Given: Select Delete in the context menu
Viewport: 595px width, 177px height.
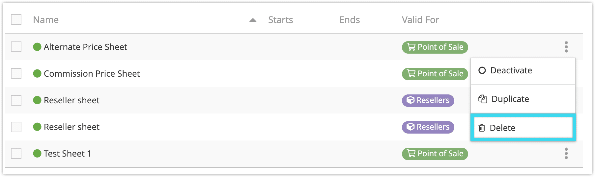Looking at the screenshot, I should click(x=523, y=128).
